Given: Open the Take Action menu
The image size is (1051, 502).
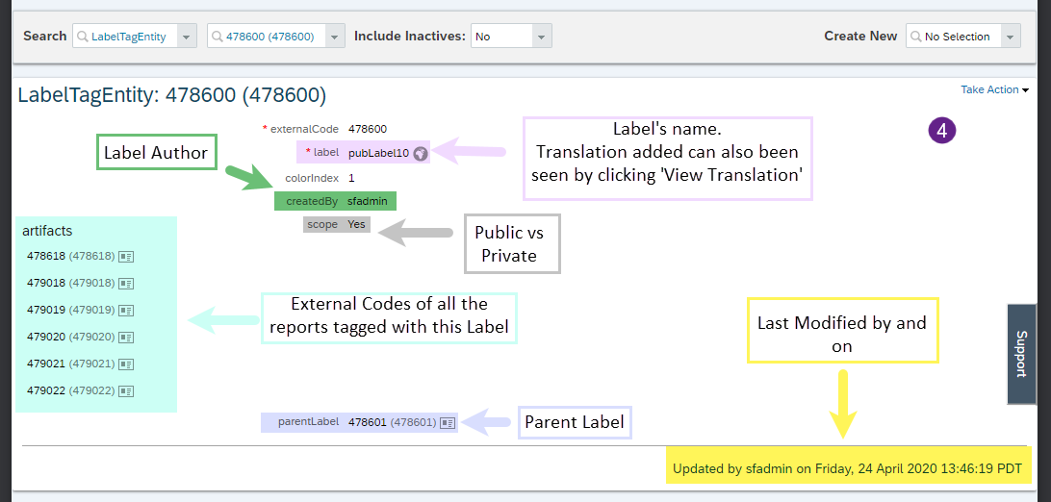Looking at the screenshot, I should coord(994,89).
